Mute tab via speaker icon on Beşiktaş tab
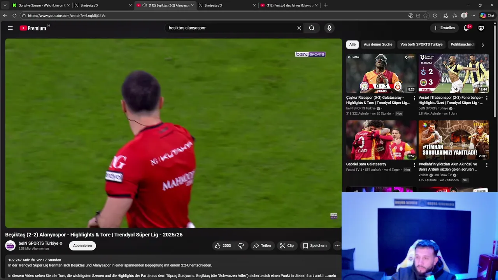498x280 pixels. click(144, 5)
